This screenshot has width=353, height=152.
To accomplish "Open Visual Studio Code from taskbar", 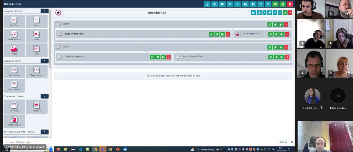I will coord(80,149).
